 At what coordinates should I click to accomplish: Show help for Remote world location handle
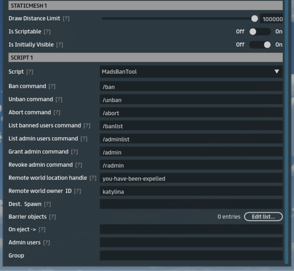(93, 178)
